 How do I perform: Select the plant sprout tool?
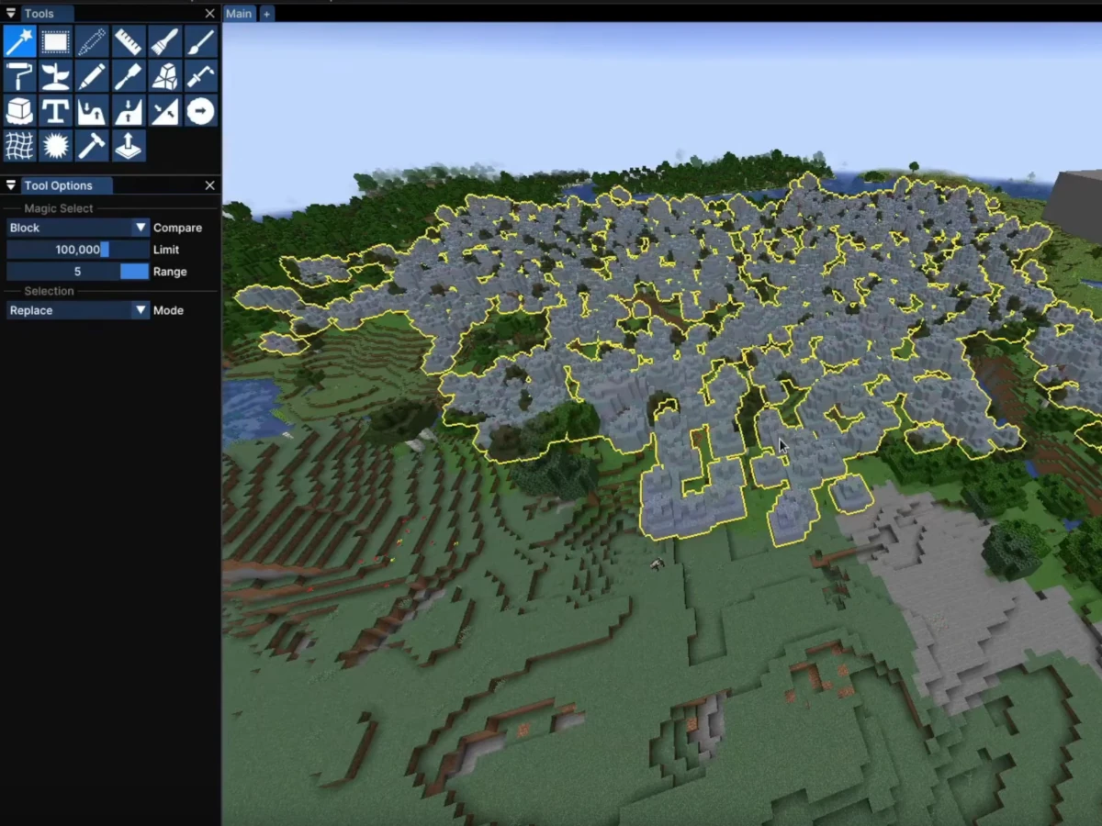tap(56, 76)
